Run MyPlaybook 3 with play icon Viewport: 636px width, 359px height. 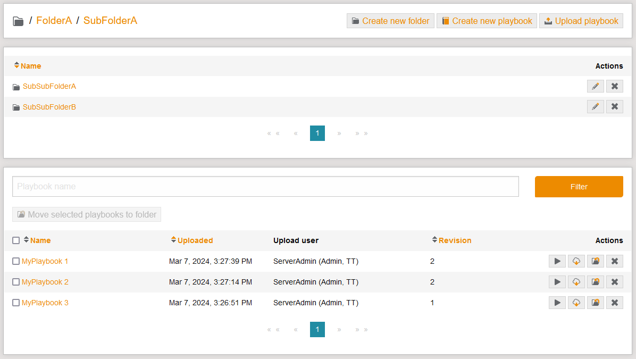tap(557, 303)
